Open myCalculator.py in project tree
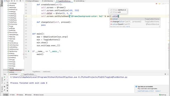 click(x=13, y=43)
